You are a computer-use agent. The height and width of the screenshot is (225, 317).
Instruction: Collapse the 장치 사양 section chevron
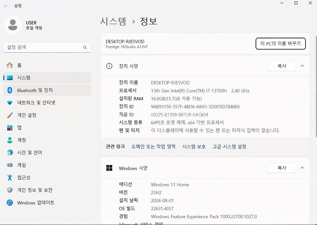coord(302,66)
